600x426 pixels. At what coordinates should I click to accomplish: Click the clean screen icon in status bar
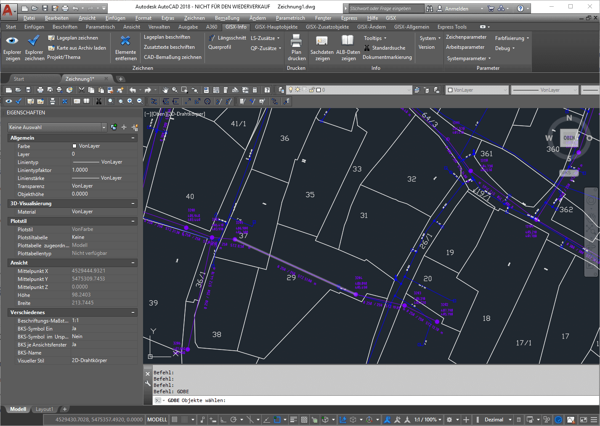(583, 420)
